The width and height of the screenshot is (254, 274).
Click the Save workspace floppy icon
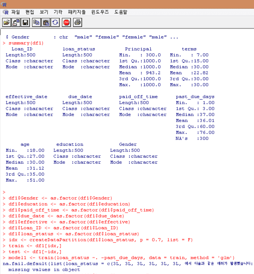[25, 23]
